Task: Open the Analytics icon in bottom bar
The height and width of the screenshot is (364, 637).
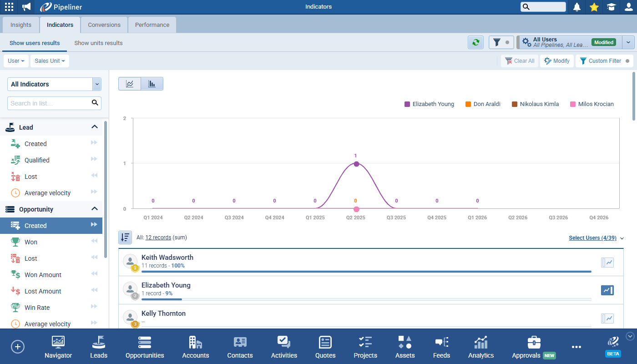Action: coord(480,347)
